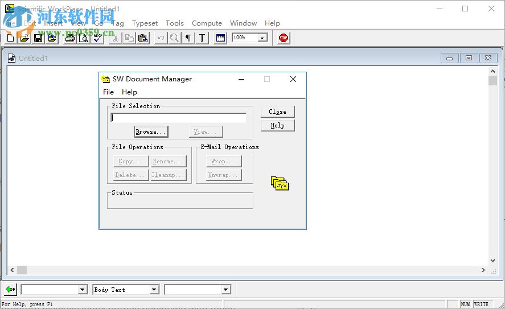Click the red STOP icon
This screenshot has width=505, height=309.
(284, 38)
